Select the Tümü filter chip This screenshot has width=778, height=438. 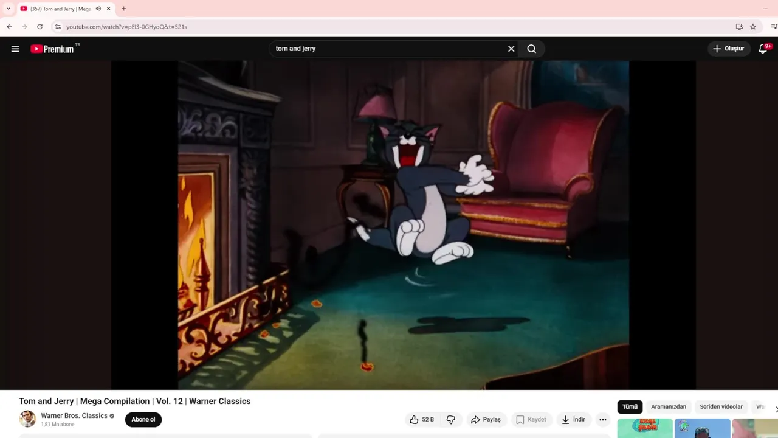(x=630, y=407)
